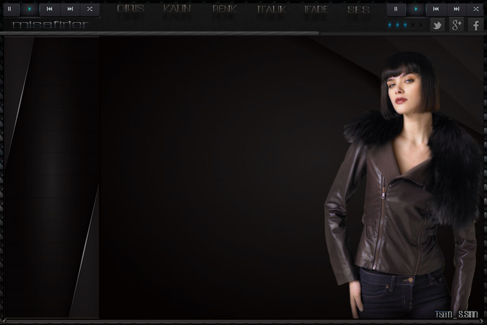Open the RENK color menu

[224, 9]
